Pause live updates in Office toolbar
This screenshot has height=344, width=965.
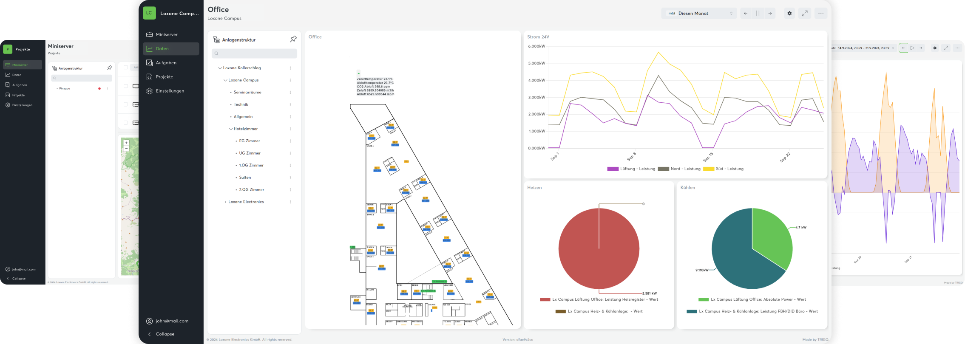(x=758, y=13)
